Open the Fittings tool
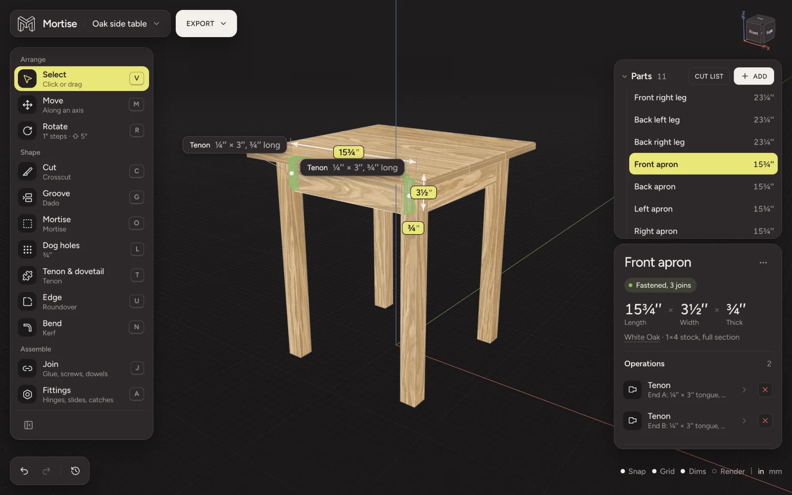The height and width of the screenshot is (495, 792). pos(82,395)
